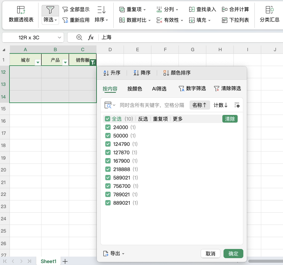Image resolution: width=283 pixels, height=265 pixels.
Task: Click the 填充 fill tool
Action: point(199,20)
